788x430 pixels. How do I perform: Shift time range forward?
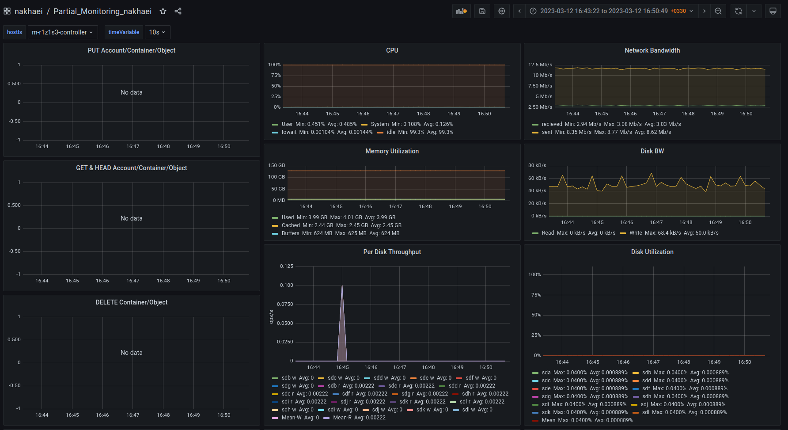pos(705,11)
